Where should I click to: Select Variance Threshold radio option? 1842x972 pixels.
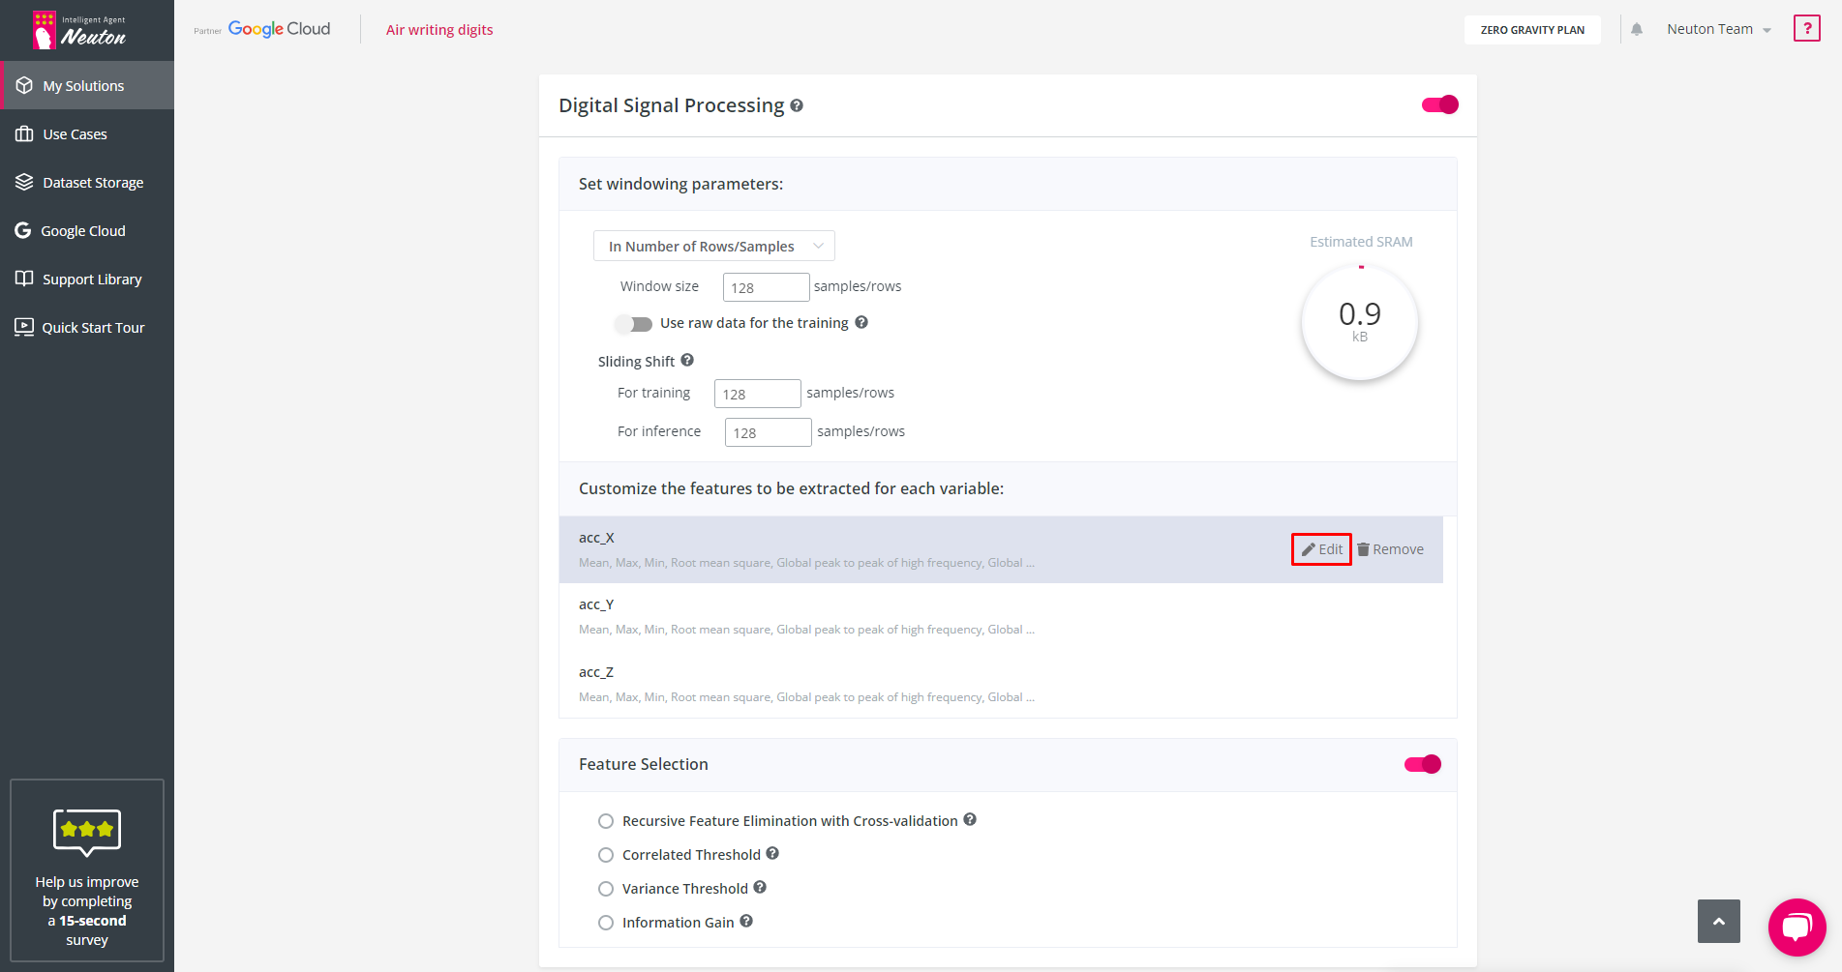606,889
